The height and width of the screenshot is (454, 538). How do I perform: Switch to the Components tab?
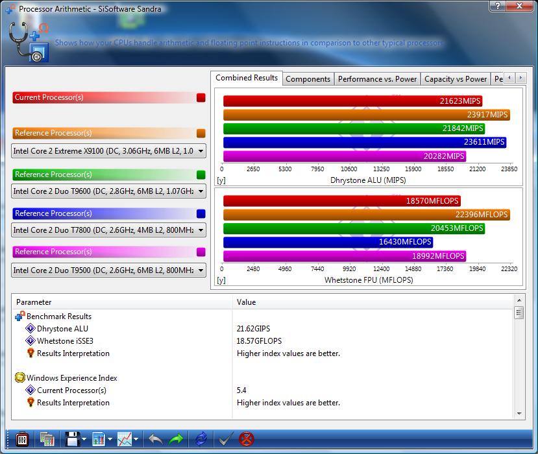308,79
